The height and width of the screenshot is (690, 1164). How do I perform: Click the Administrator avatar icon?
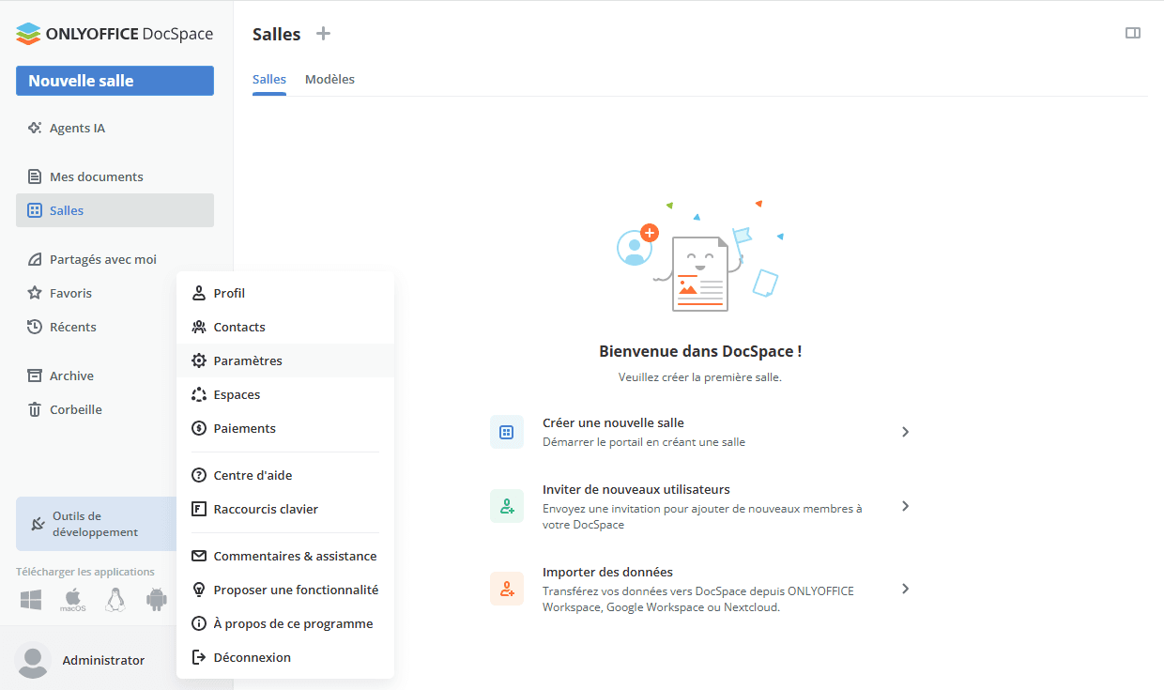tap(34, 660)
